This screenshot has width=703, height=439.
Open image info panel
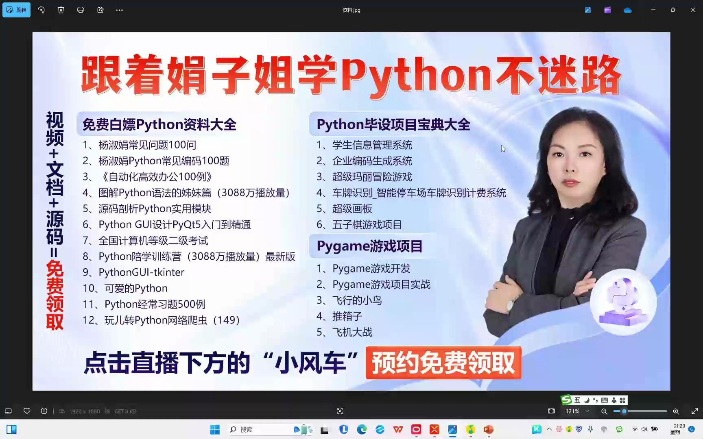pyautogui.click(x=44, y=411)
